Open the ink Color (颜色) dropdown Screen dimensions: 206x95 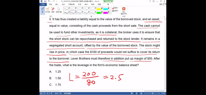[115, 8]
